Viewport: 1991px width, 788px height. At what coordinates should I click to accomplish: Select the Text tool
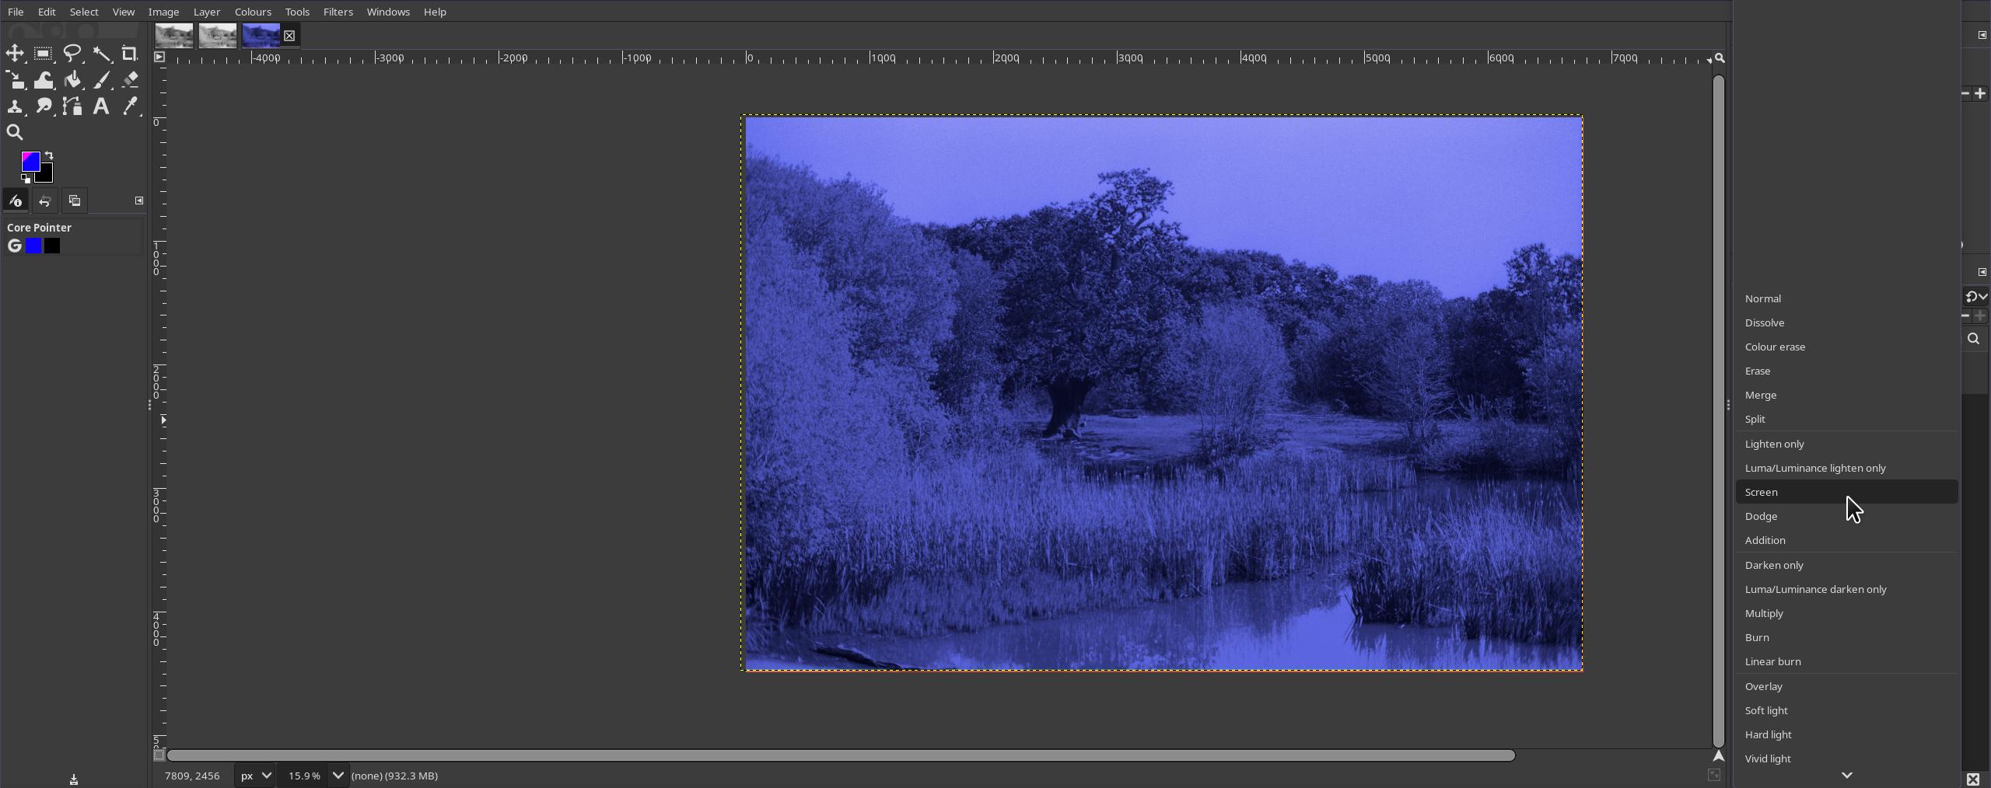tap(101, 106)
